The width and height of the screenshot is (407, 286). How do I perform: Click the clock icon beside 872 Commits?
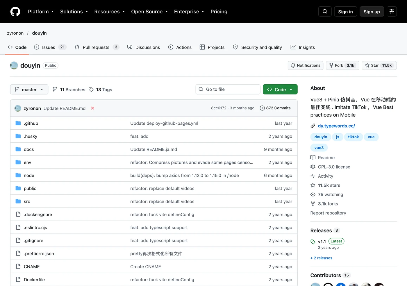262,108
